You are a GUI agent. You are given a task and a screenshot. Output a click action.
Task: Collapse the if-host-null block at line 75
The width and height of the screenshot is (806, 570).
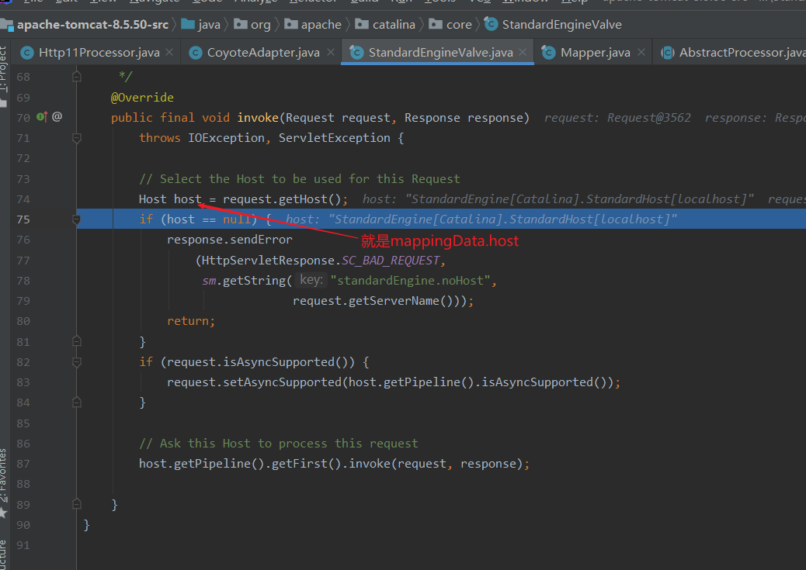click(77, 219)
